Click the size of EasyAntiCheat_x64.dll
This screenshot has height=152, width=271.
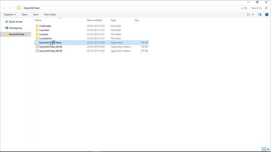[144, 47]
